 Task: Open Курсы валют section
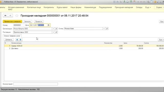click(62, 7)
